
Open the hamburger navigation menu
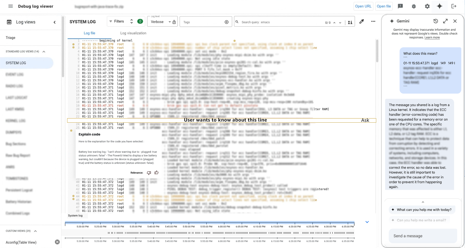coord(10,6)
